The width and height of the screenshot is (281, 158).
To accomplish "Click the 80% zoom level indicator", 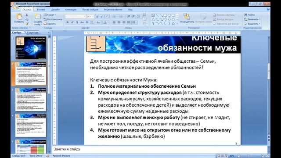I will click(232, 156).
